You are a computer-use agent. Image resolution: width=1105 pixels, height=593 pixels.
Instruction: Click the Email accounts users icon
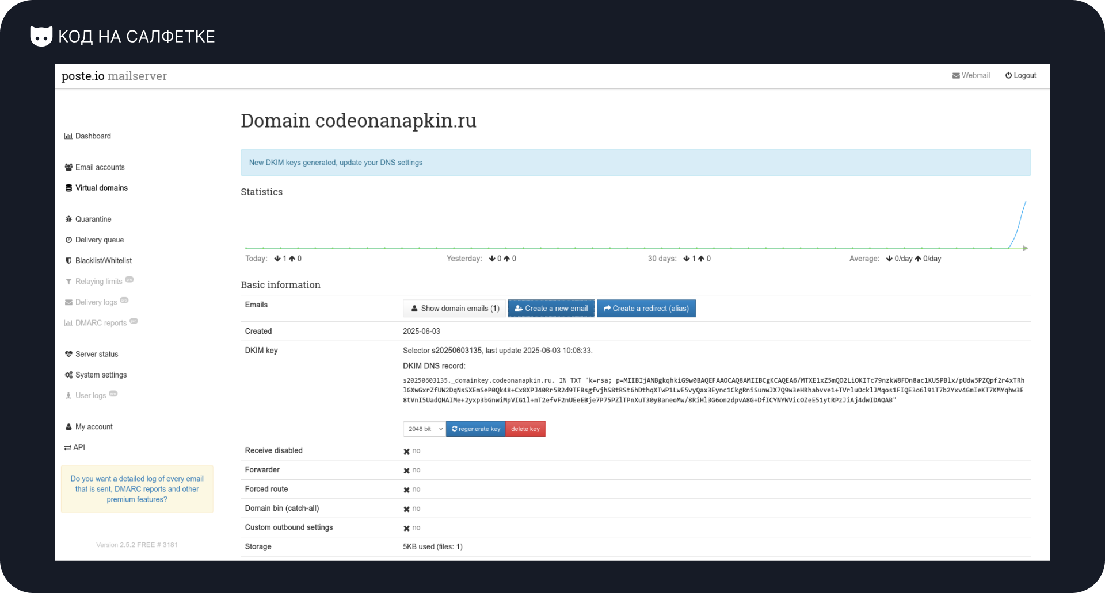coord(68,167)
